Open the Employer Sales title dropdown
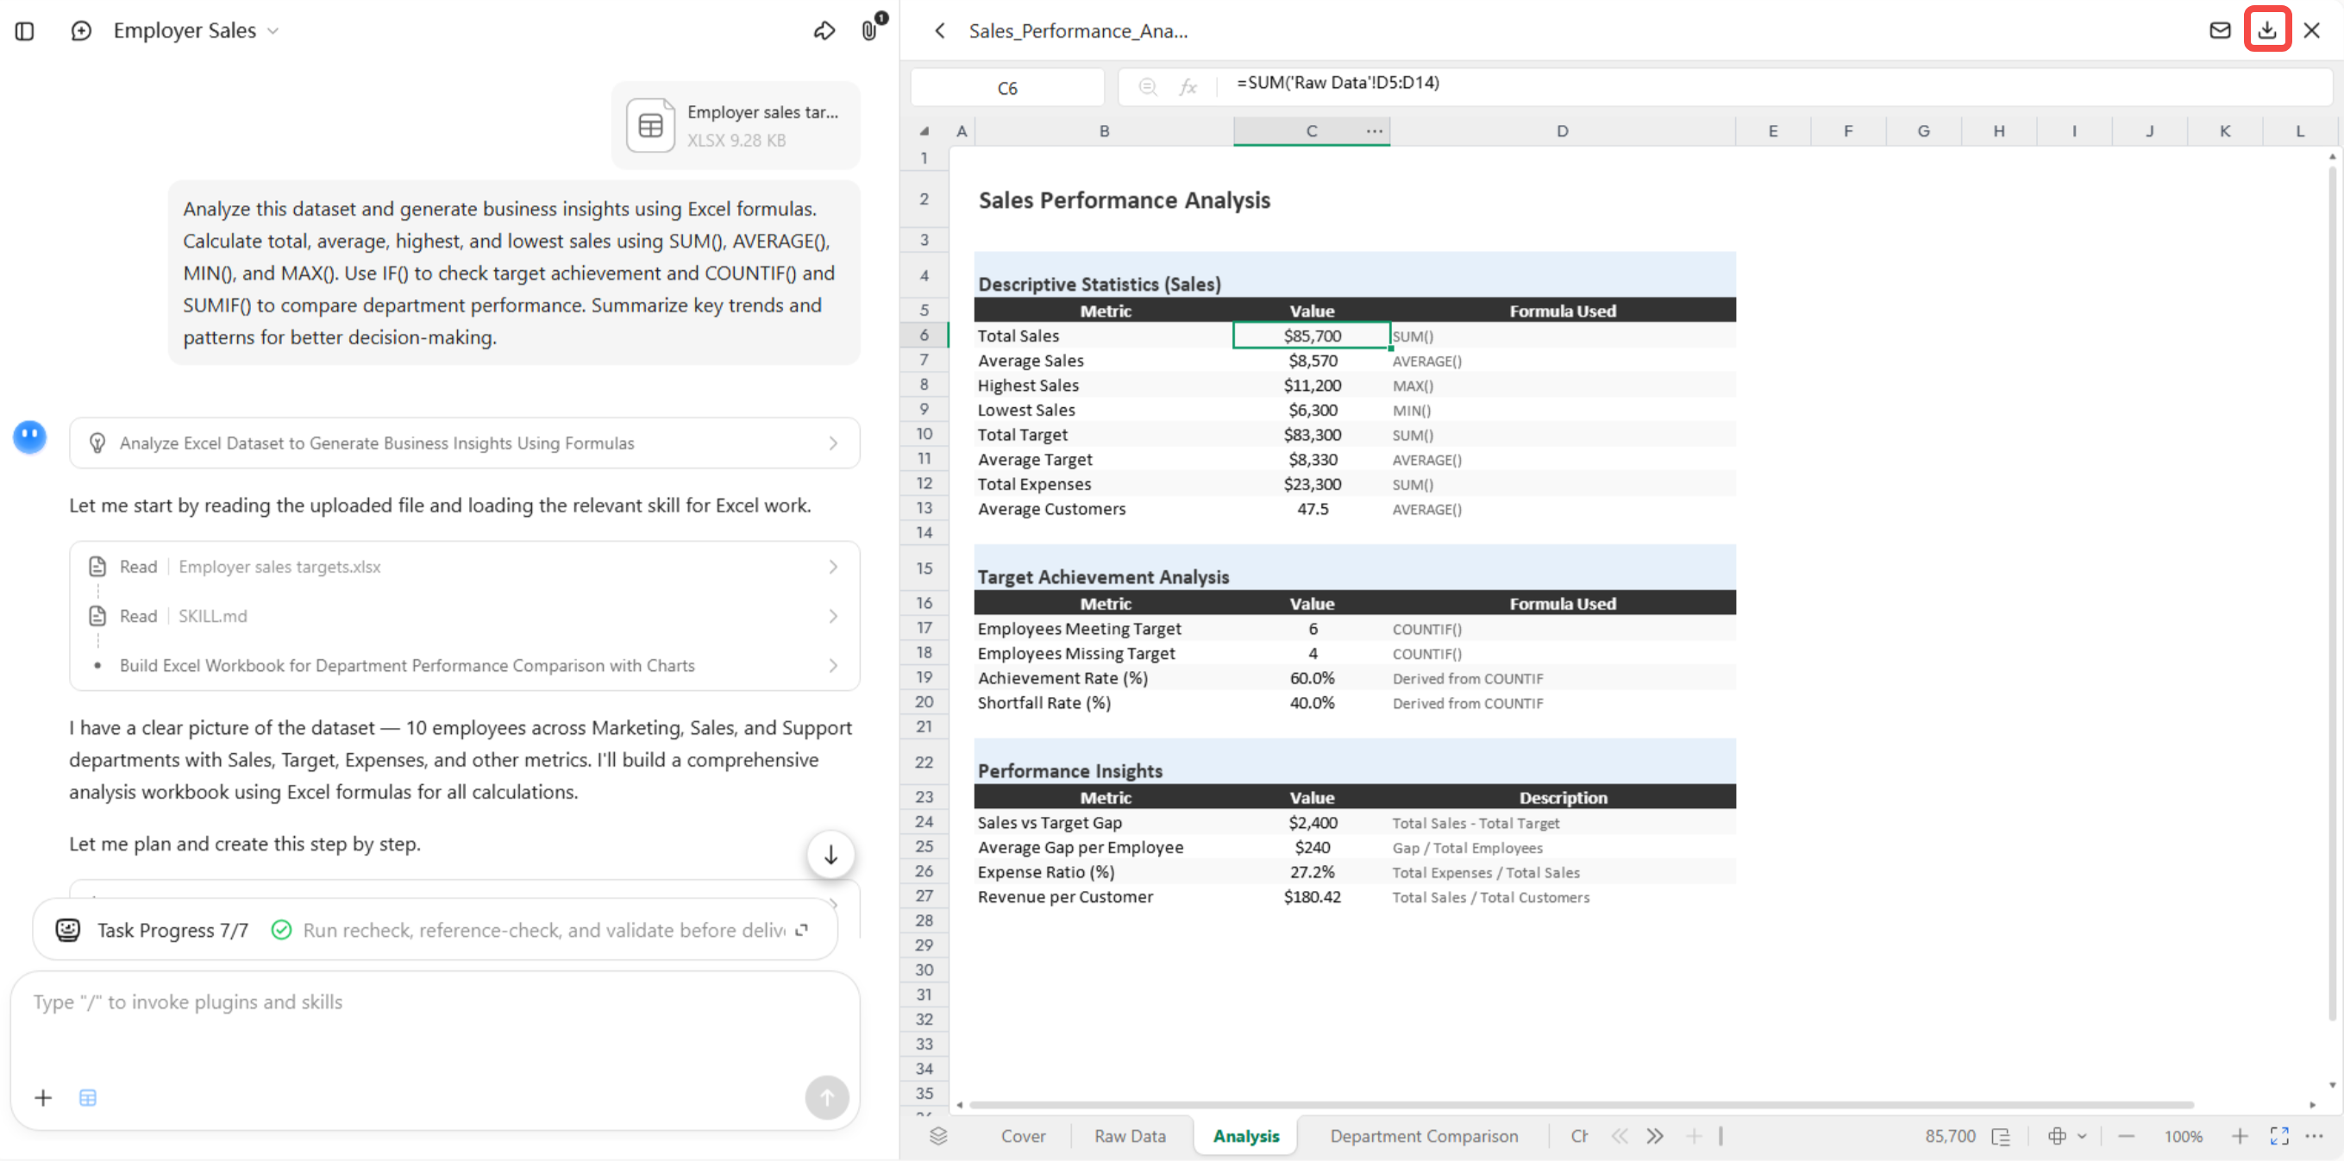The width and height of the screenshot is (2344, 1161). pyautogui.click(x=196, y=31)
